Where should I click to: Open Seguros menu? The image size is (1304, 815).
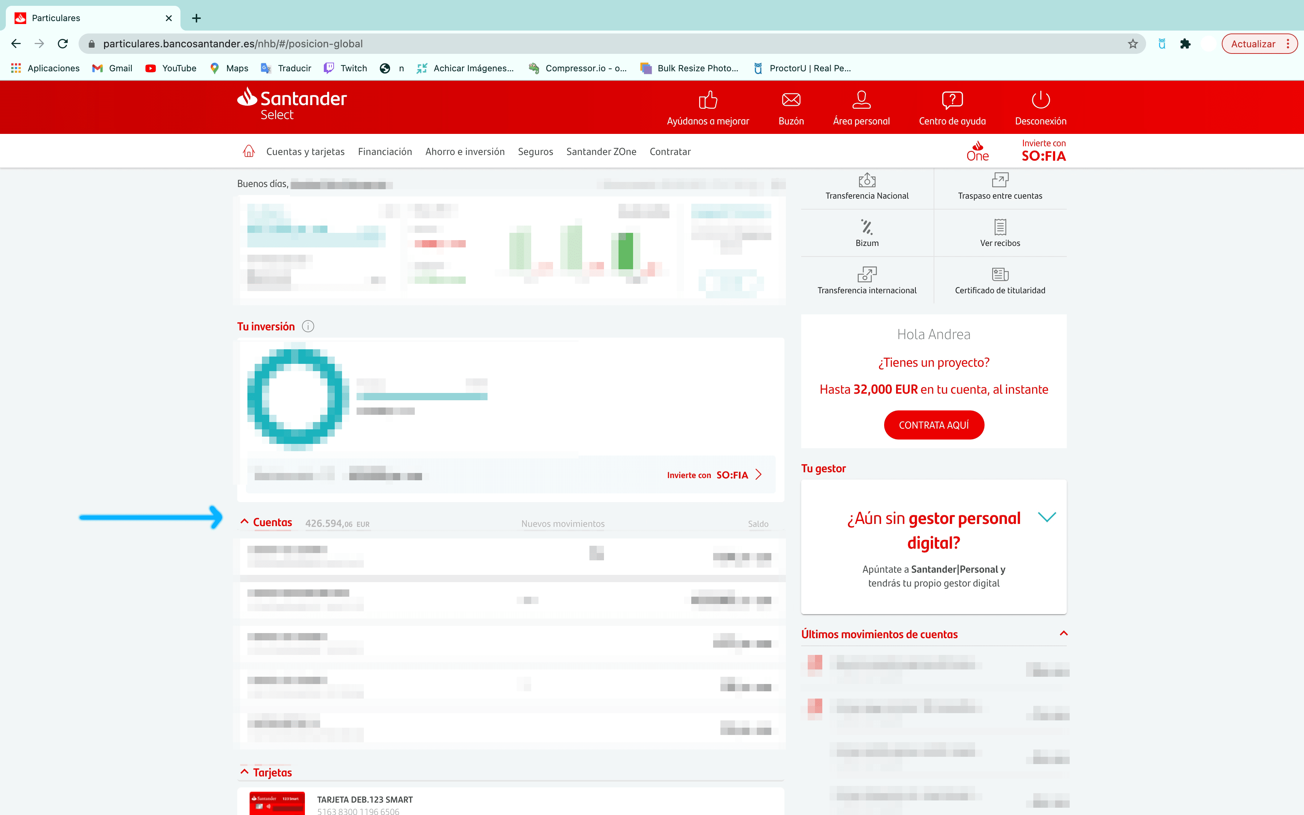tap(535, 151)
